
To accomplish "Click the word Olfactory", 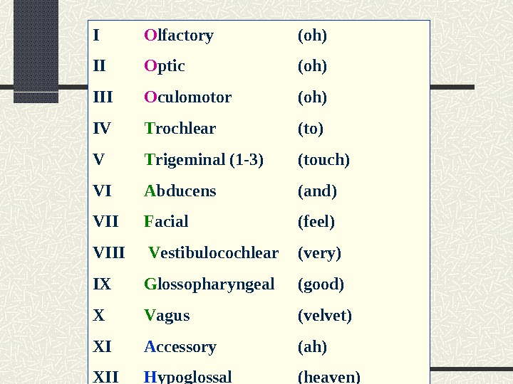I will [178, 36].
